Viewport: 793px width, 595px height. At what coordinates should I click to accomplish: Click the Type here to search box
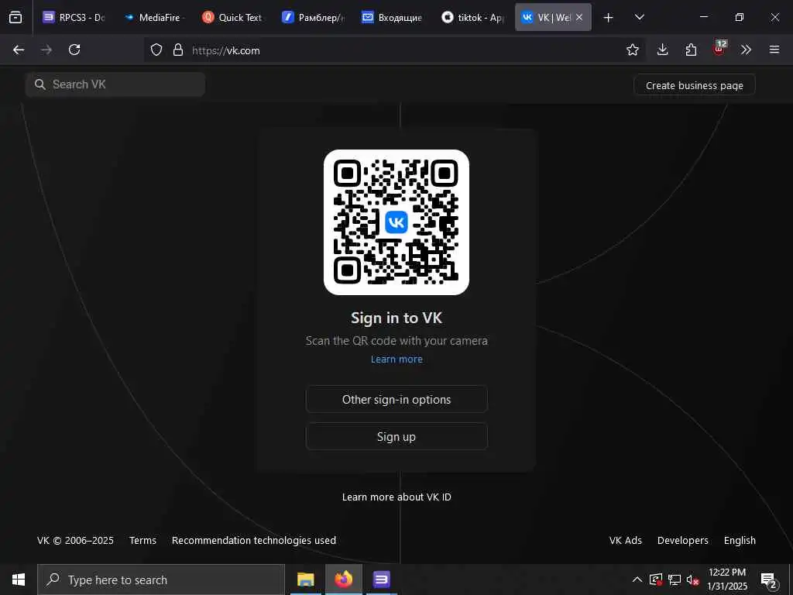(161, 580)
